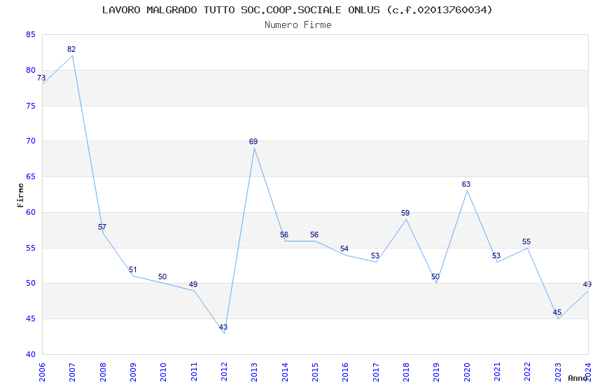Click the data label 53 for 2017
Image resolution: width=595 pixels, height=385 pixels.
375,255
